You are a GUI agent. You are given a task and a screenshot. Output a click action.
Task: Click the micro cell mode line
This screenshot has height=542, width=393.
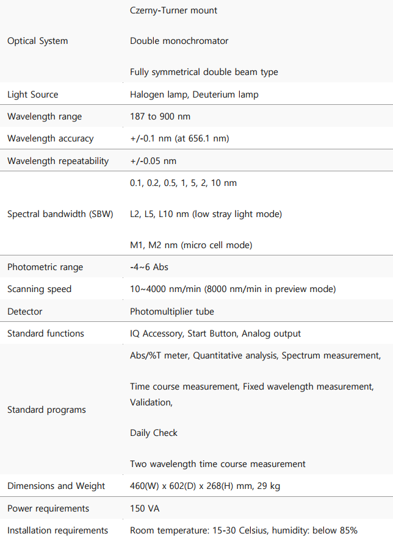pyautogui.click(x=191, y=245)
